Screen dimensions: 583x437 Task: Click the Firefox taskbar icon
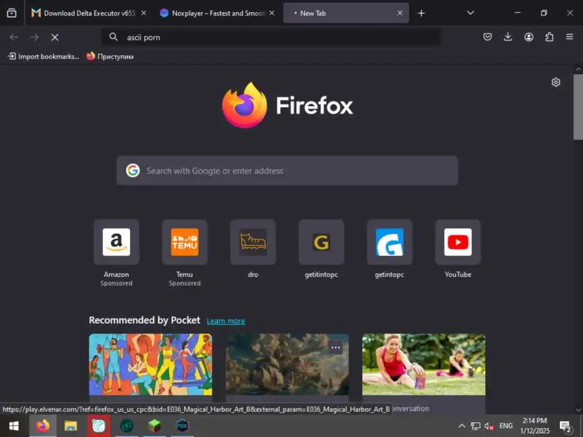click(x=43, y=426)
